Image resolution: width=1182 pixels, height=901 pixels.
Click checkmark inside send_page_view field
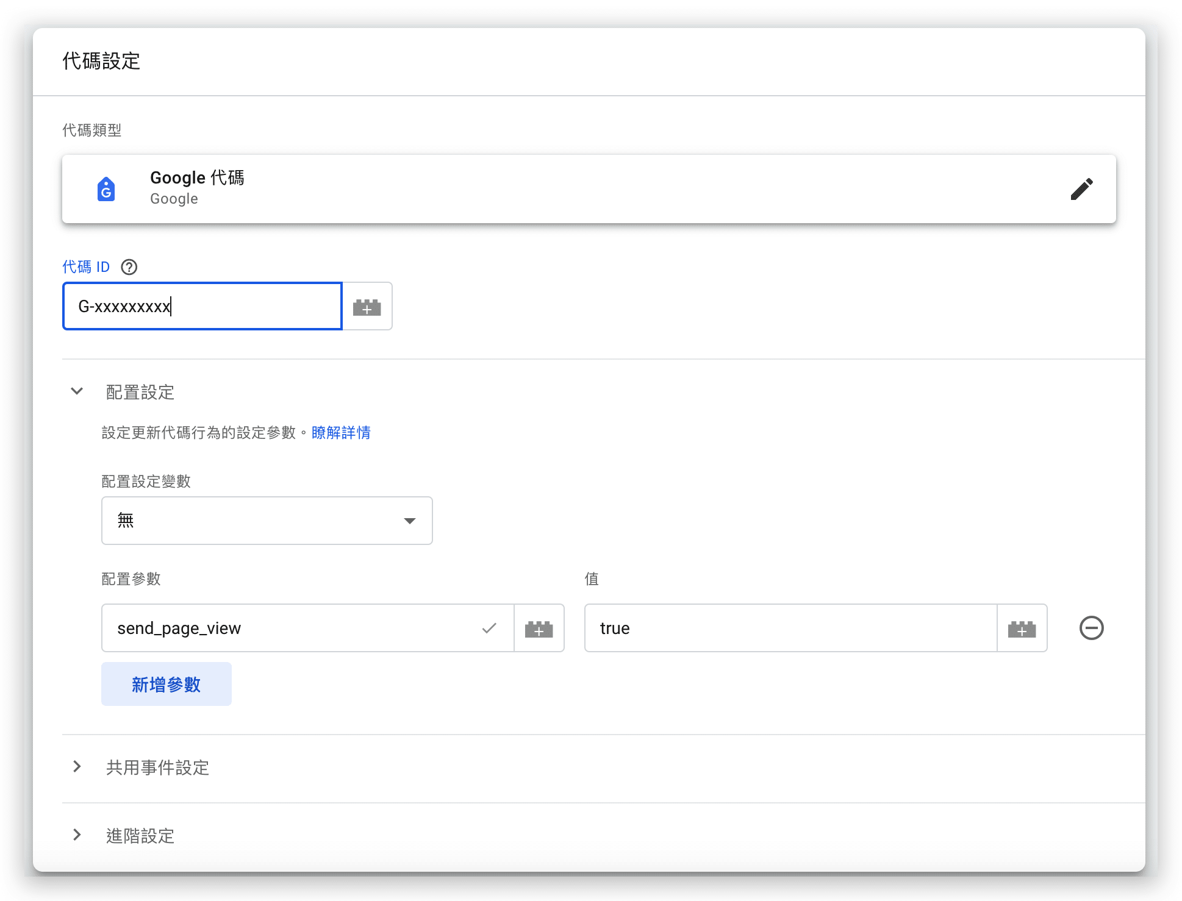[489, 629]
